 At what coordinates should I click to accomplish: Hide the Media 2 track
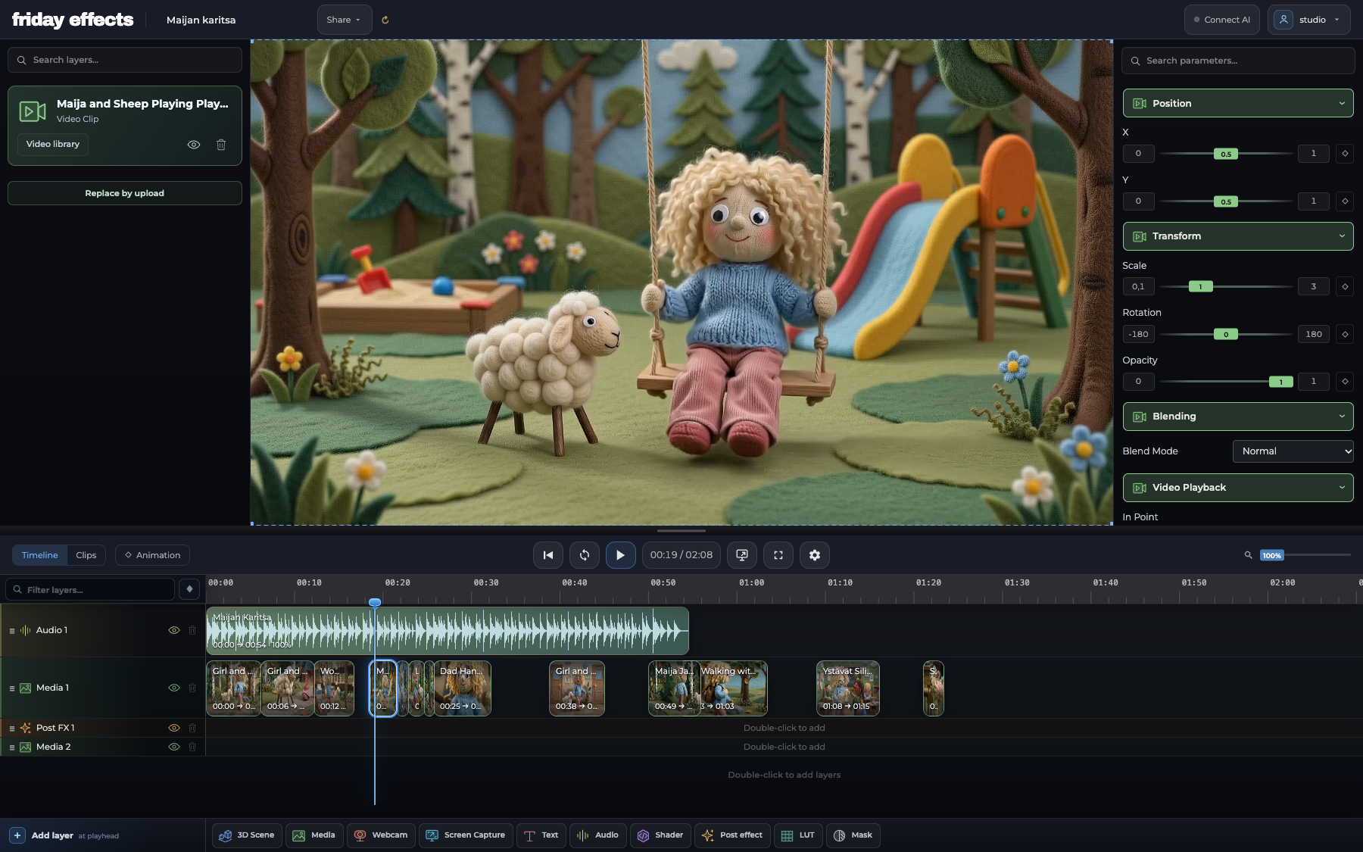click(173, 747)
